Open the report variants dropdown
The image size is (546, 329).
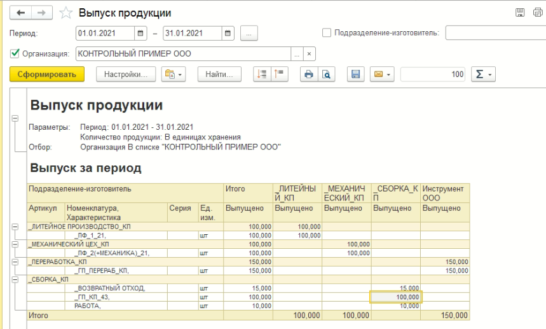point(174,74)
